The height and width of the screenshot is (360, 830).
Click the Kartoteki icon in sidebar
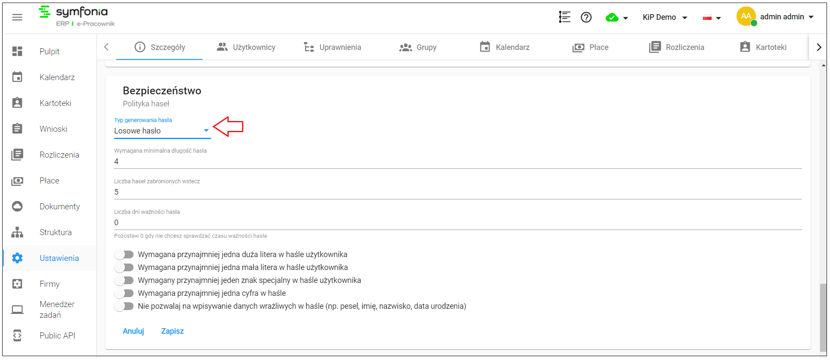pos(17,103)
